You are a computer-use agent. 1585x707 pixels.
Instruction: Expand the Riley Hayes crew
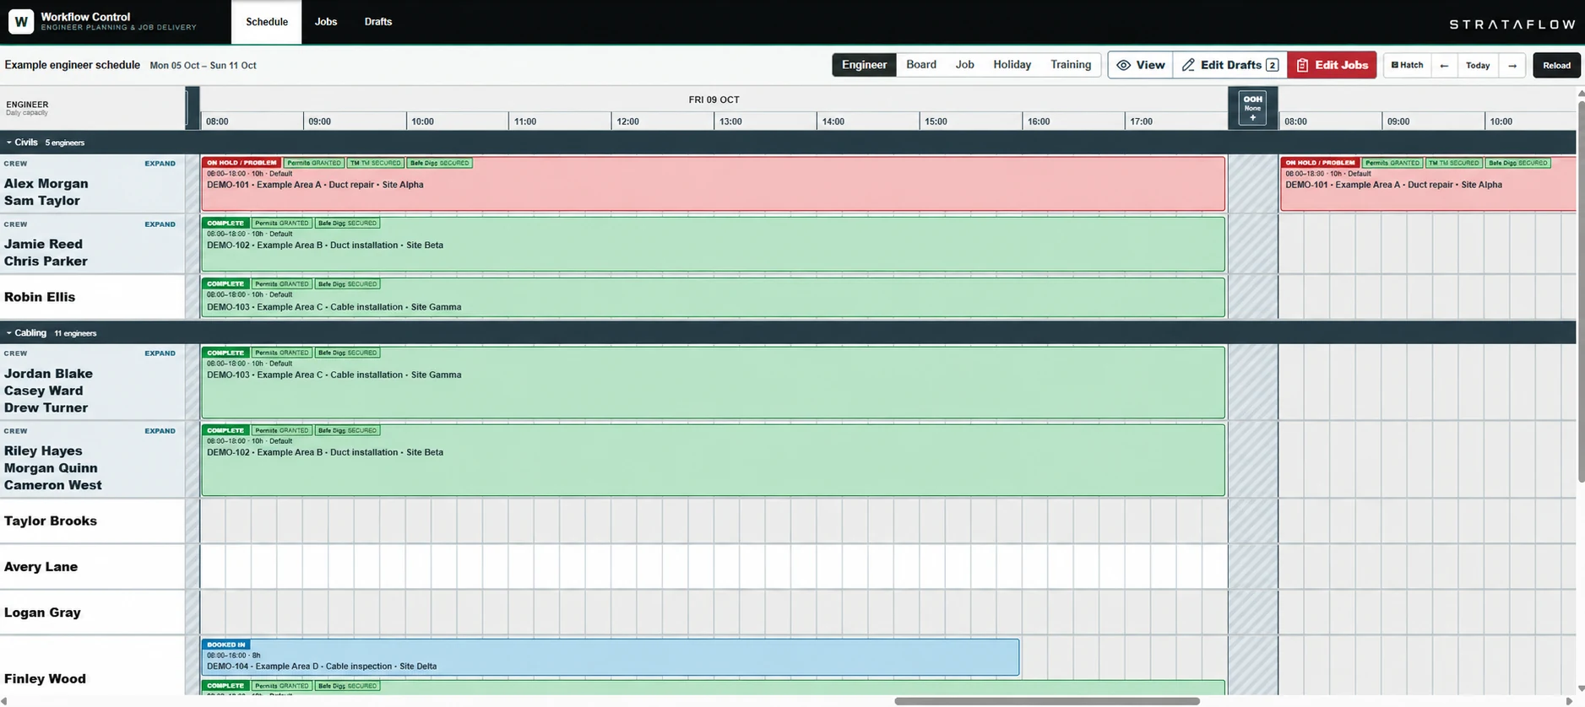pyautogui.click(x=160, y=431)
